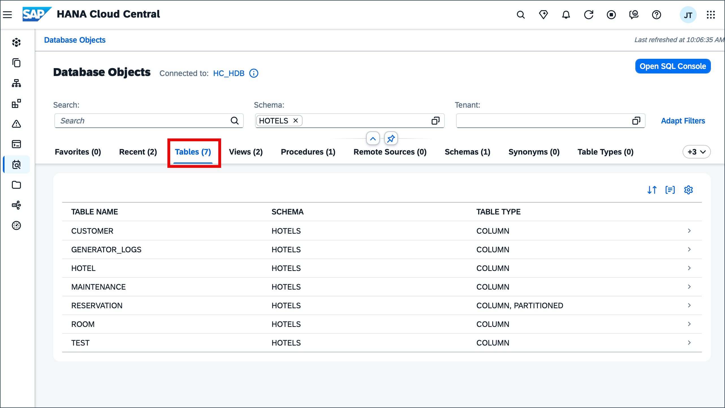The image size is (725, 408).
Task: Open the HC_HDB connection link
Action: coord(228,73)
